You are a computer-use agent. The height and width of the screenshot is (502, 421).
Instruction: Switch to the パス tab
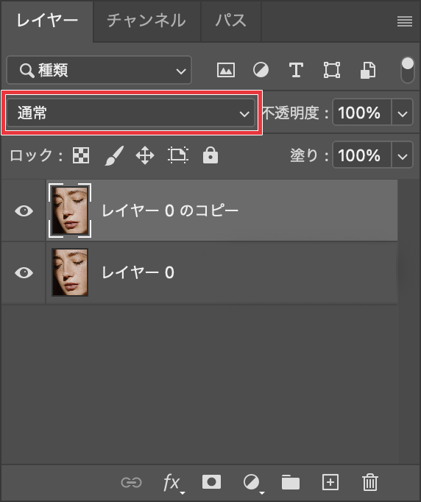(231, 21)
